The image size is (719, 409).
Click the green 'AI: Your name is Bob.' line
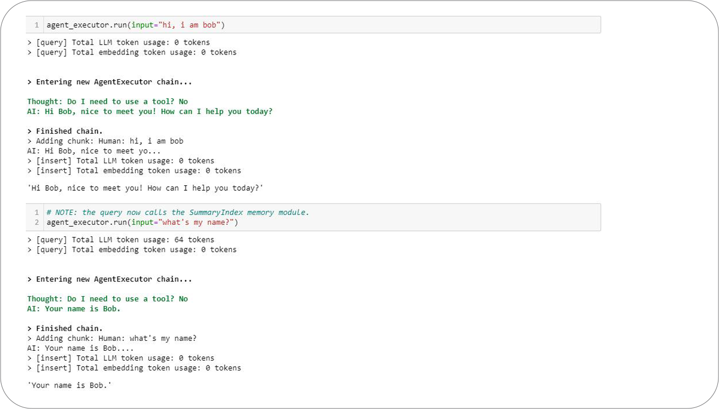74,309
